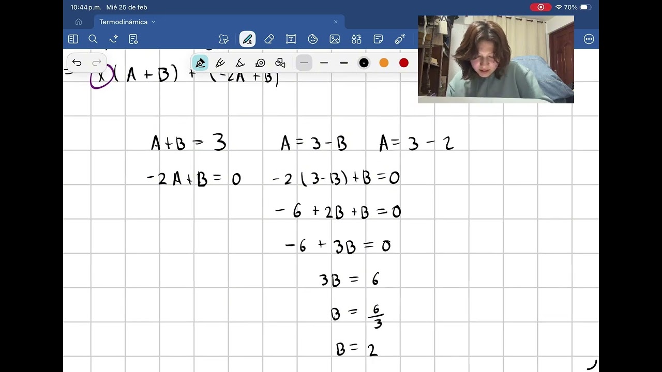Screen dimensions: 662x372
Task: Undo the last stroke
Action: [77, 63]
